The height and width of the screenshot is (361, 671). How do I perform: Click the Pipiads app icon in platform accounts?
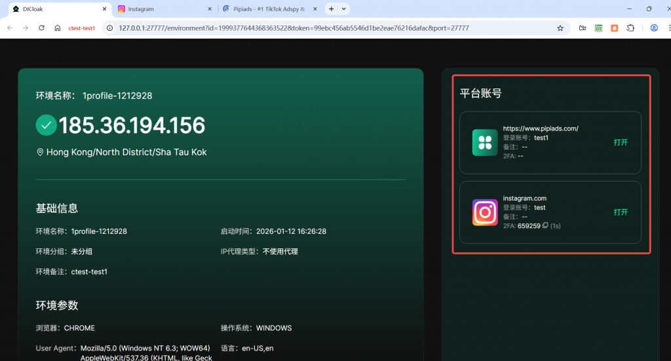(x=485, y=142)
